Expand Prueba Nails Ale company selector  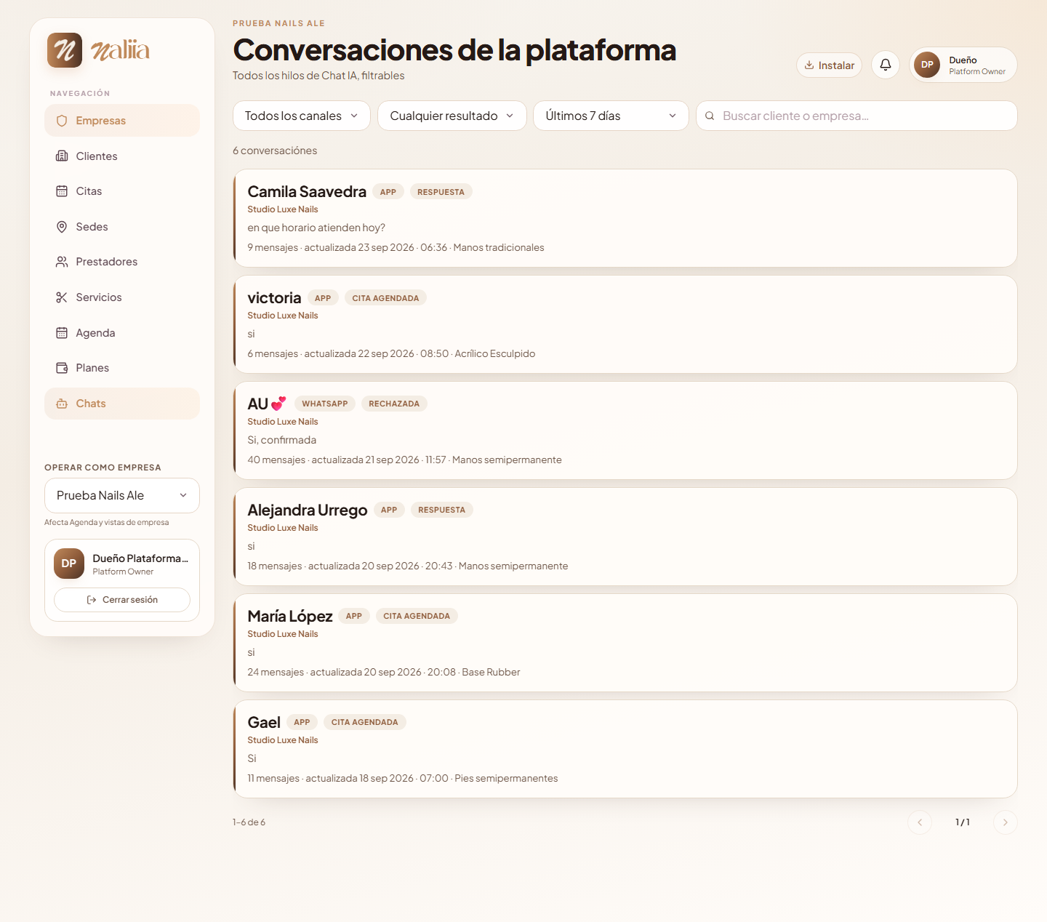pos(122,495)
